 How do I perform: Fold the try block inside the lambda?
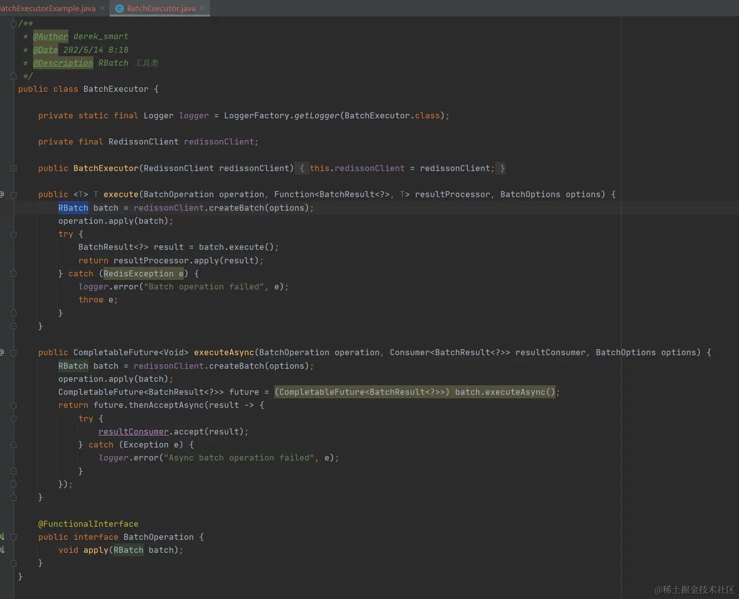tap(14, 418)
